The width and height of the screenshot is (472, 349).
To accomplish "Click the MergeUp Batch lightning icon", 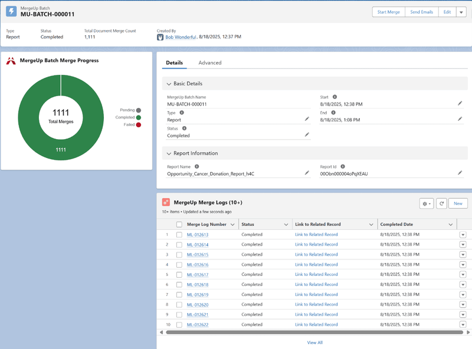I will [11, 11].
